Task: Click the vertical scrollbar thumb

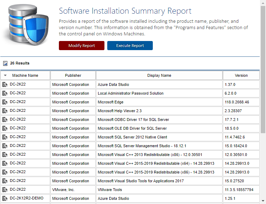Action: pyautogui.click(x=263, y=70)
